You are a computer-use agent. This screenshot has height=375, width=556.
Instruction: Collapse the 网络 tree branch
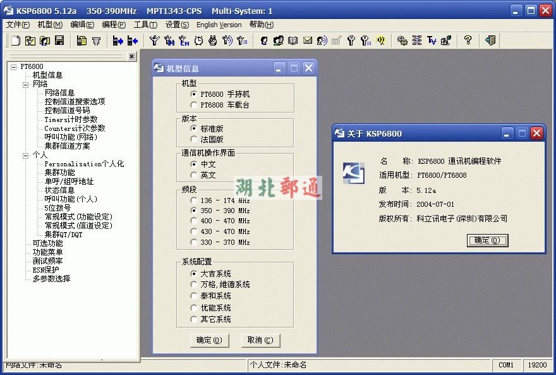tap(25, 85)
